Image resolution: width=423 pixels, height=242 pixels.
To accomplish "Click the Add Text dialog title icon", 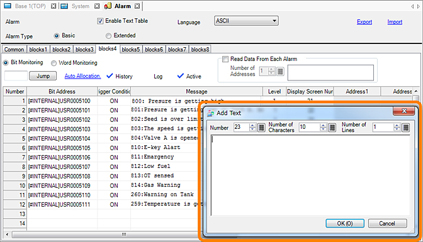I will (x=210, y=113).
